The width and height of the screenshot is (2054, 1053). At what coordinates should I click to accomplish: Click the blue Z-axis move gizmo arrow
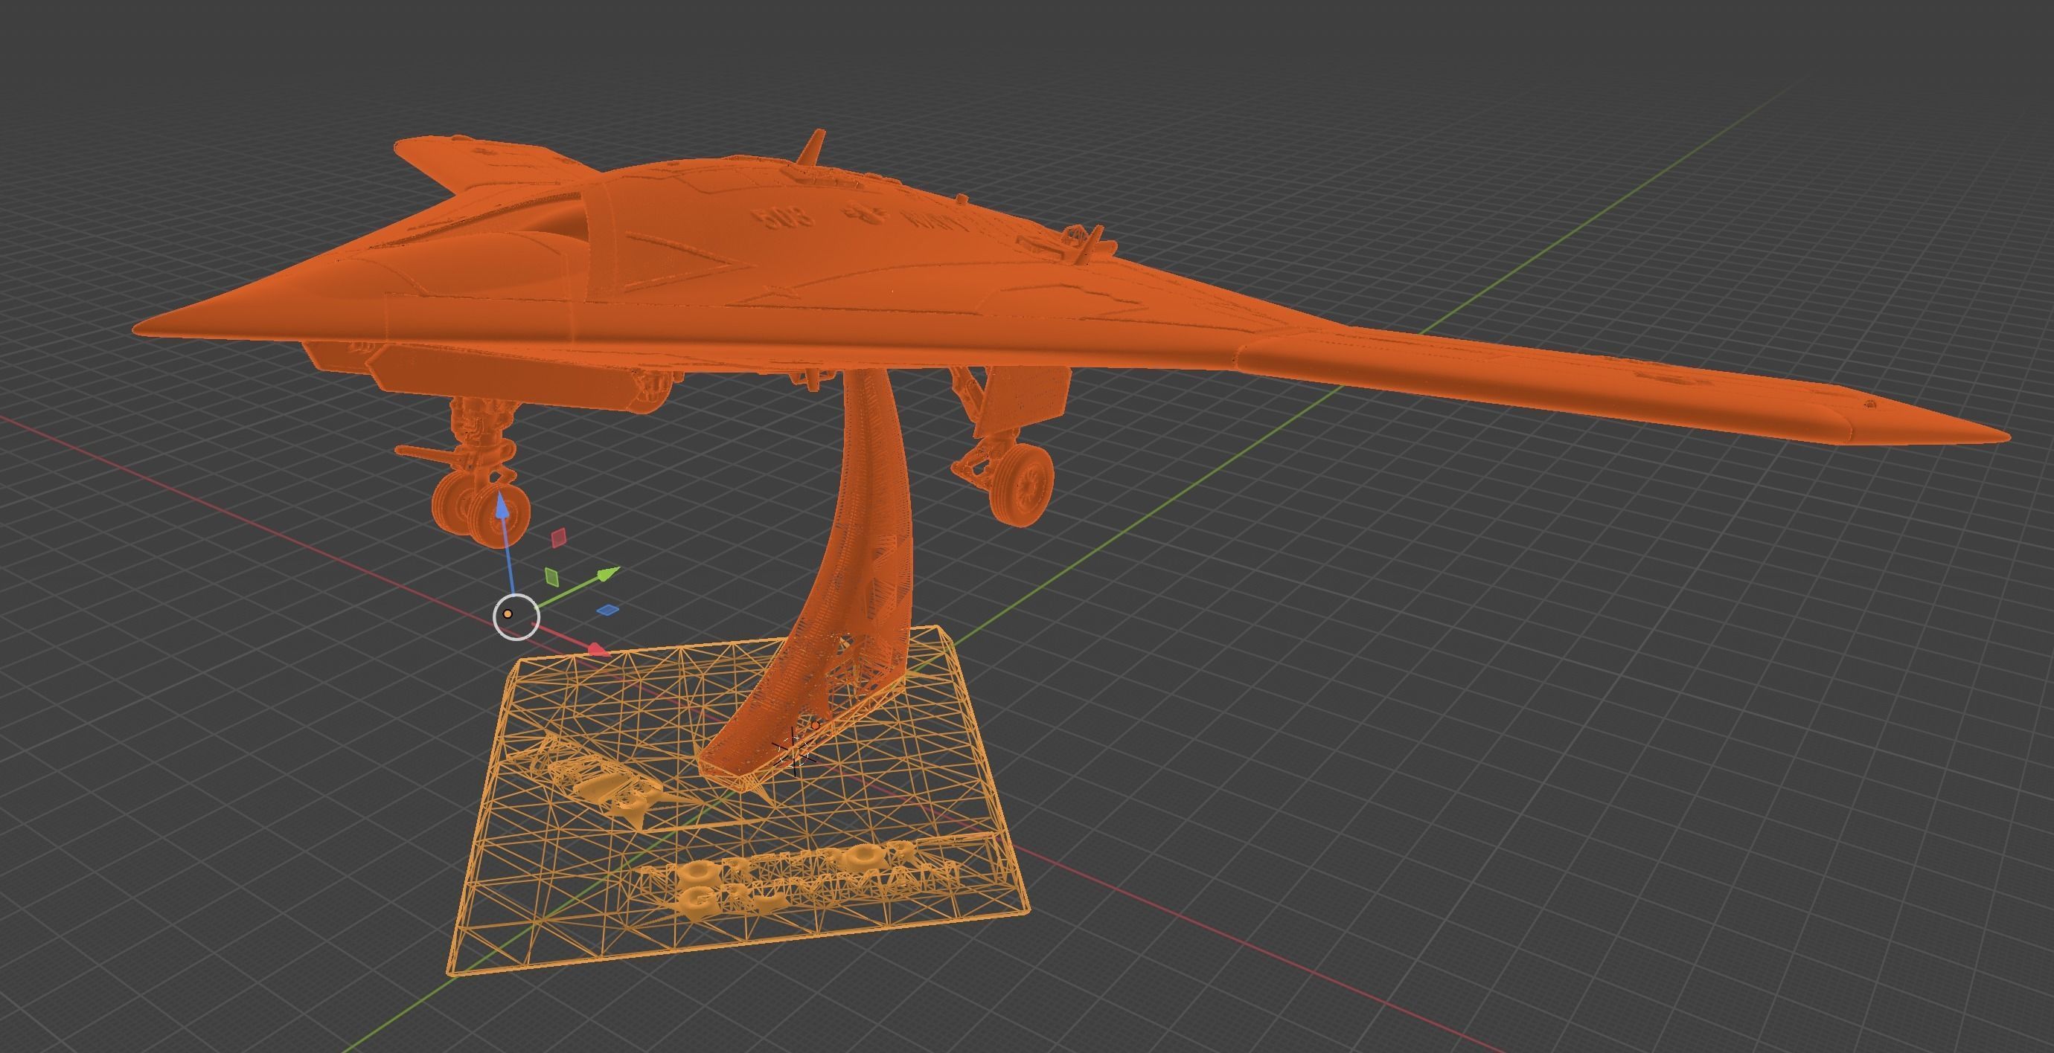[502, 505]
